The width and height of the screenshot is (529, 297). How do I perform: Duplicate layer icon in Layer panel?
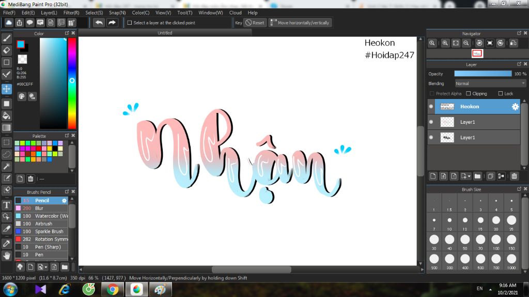491,176
